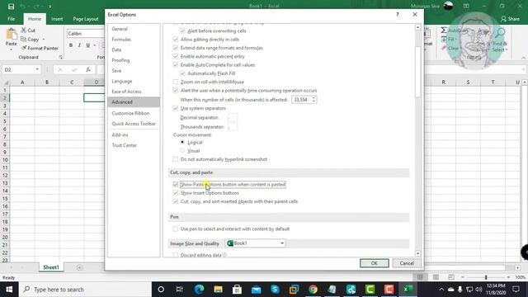Open the Home ribbon tab
The width and height of the screenshot is (528, 297).
pyautogui.click(x=35, y=19)
